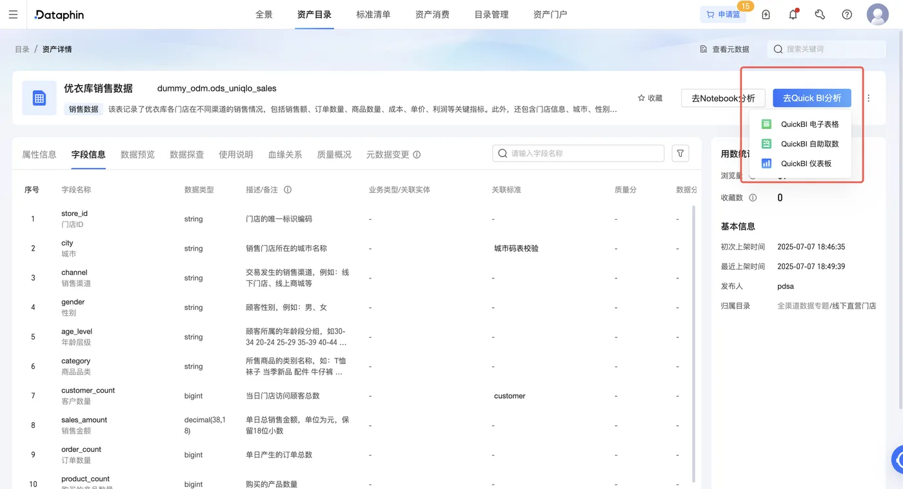Viewport: 903px width, 489px height.
Task: Open the lightning task icon in header
Action: click(x=766, y=15)
